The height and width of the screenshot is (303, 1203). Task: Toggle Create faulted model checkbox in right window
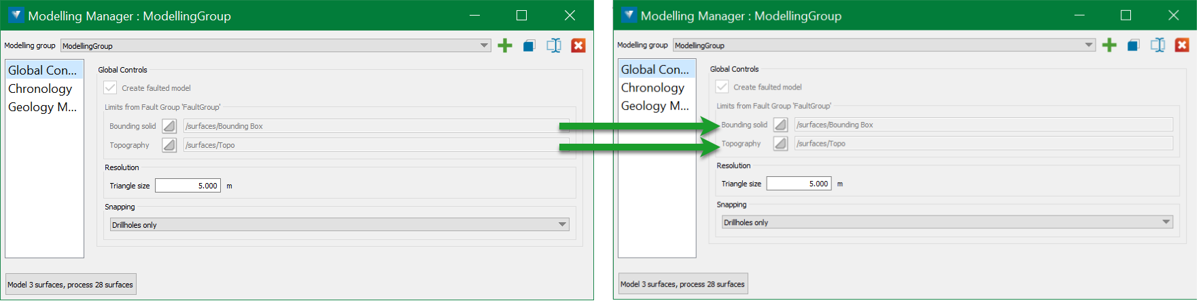[722, 87]
